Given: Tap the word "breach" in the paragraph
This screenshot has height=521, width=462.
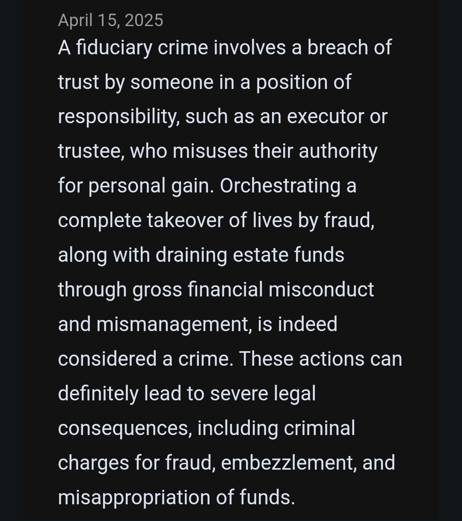Looking at the screenshot, I should (338, 47).
